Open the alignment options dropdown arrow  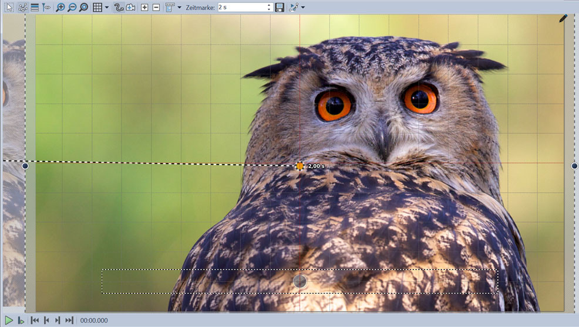tap(180, 8)
